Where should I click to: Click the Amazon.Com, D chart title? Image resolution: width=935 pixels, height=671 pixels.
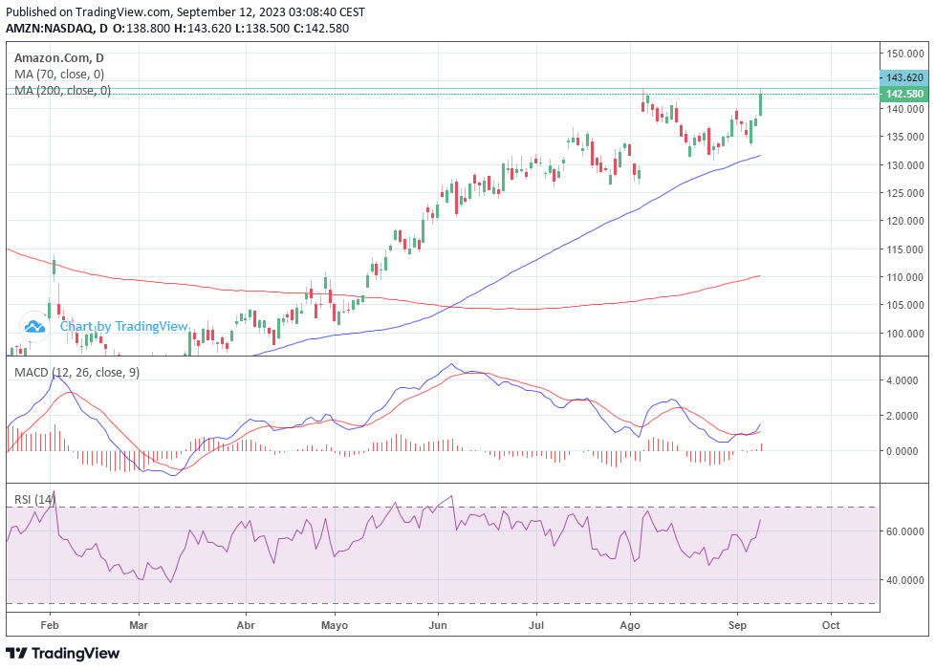click(x=59, y=58)
